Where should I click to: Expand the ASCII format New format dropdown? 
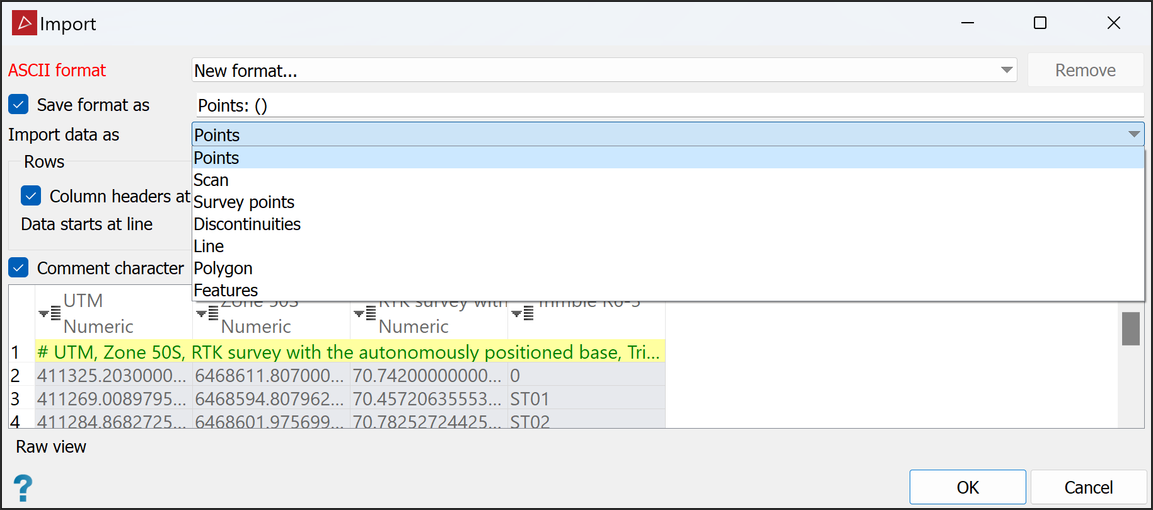click(604, 70)
